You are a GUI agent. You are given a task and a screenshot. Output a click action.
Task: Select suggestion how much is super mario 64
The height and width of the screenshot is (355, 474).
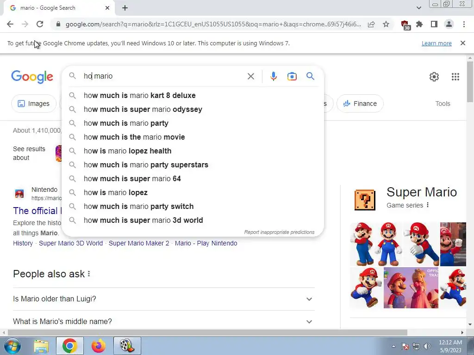(193, 179)
